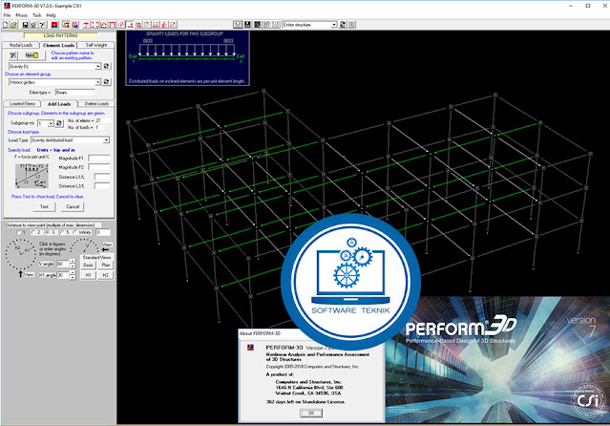Click the red portal-frame toolbar icon

coord(113,25)
